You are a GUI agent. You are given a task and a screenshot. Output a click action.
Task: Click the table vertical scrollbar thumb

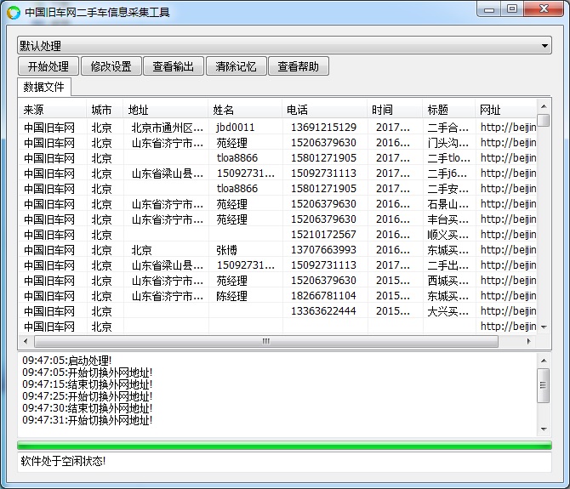(544, 120)
